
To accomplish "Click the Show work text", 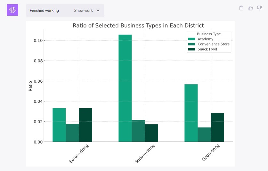I will coord(83,11).
